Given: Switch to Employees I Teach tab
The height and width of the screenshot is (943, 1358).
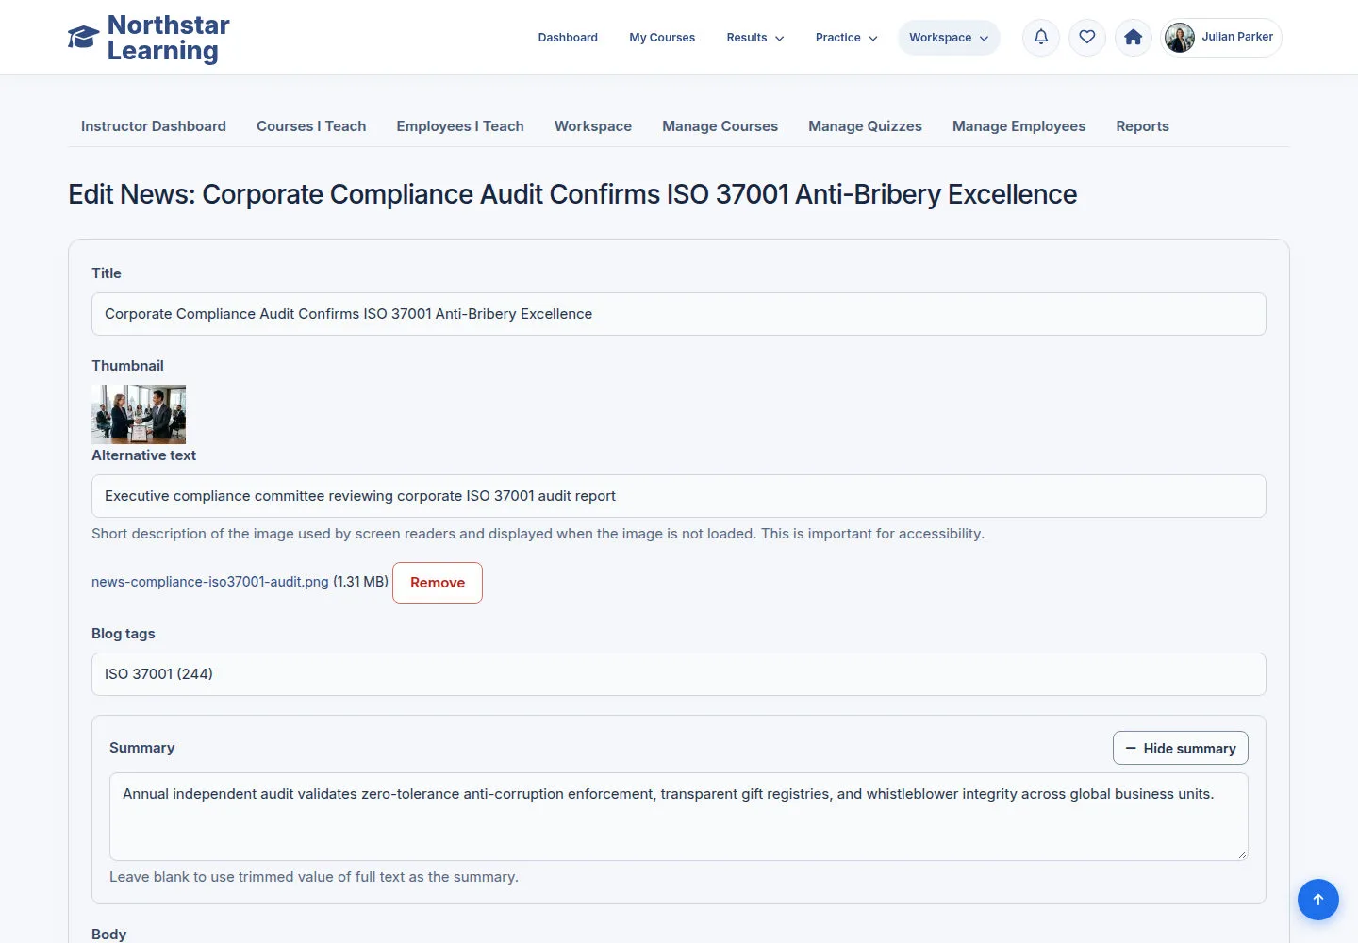Looking at the screenshot, I should [x=460, y=126].
